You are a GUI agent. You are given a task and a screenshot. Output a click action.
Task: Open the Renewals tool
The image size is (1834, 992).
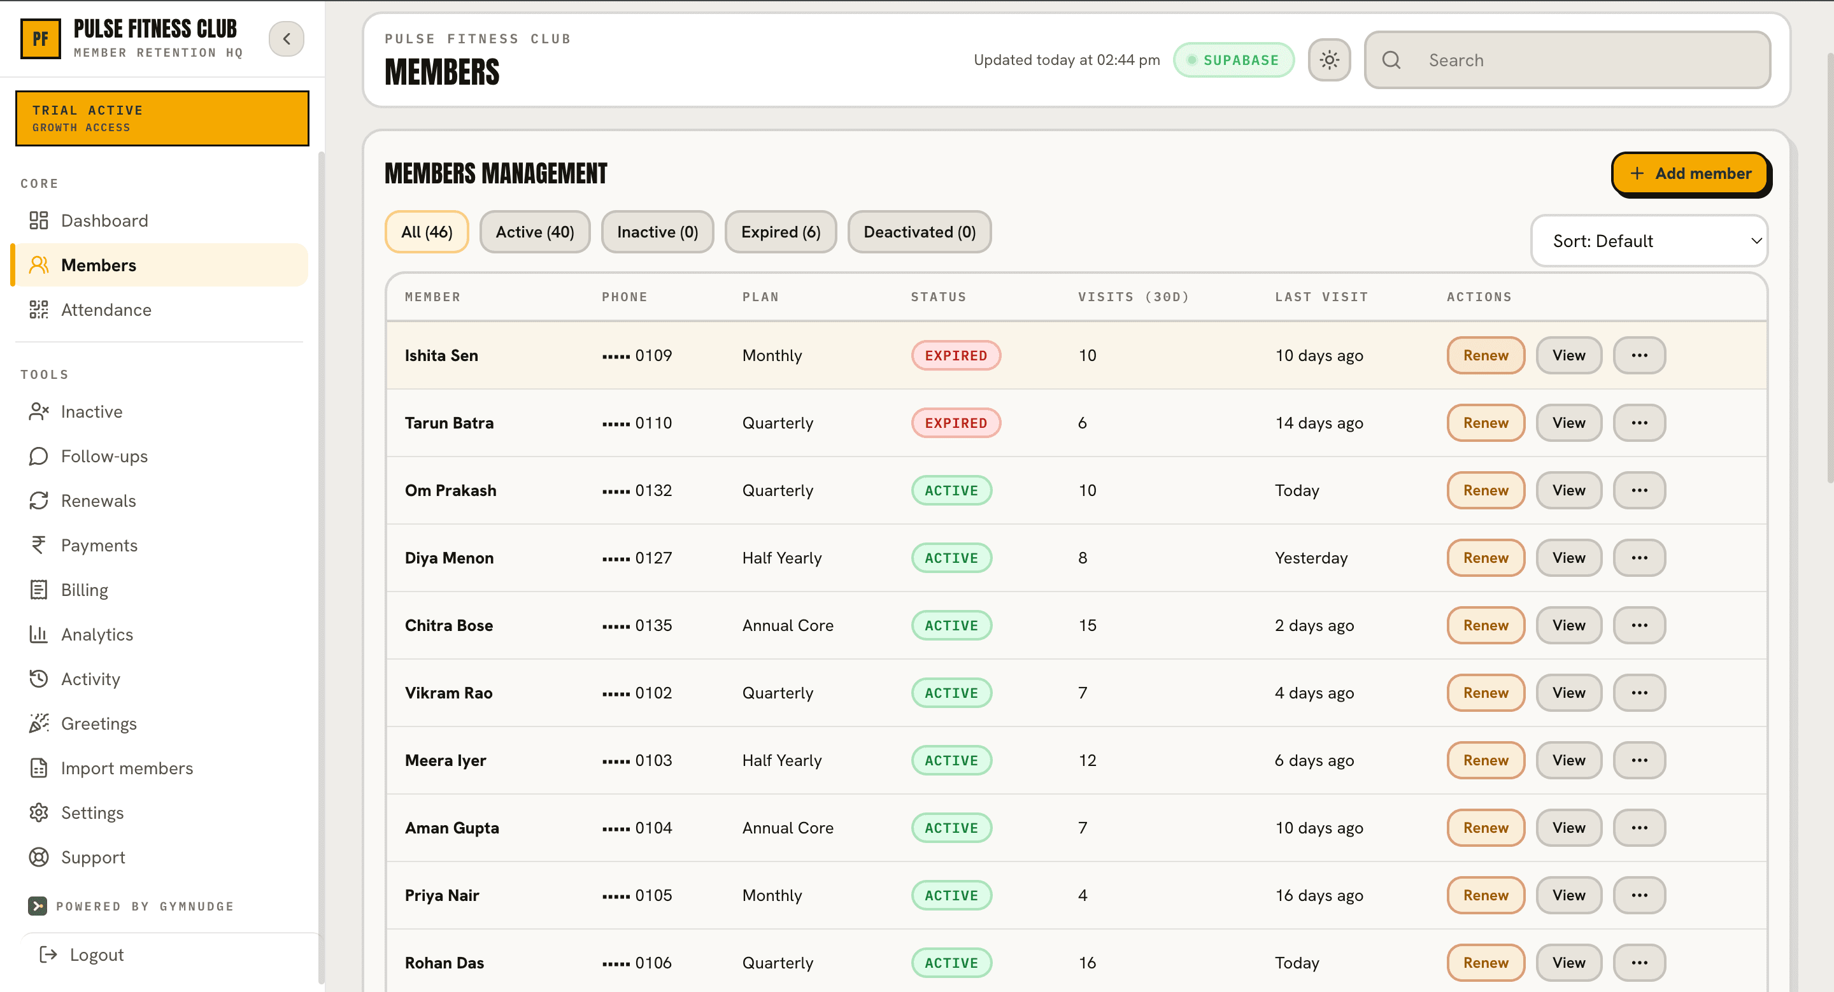pos(161,500)
